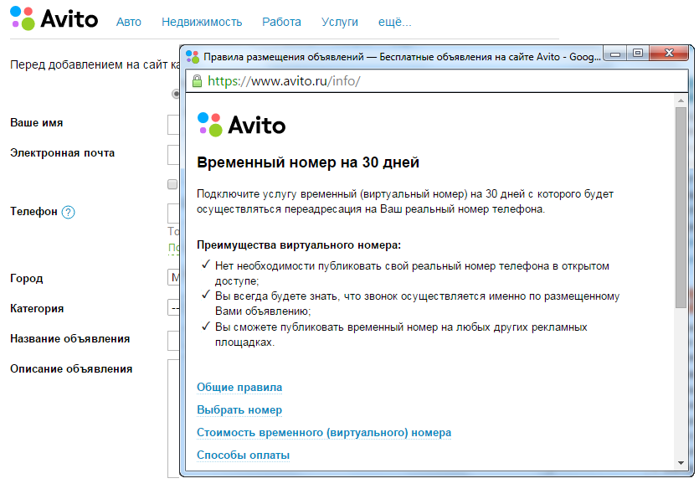Open the Выбрать номер link
Viewport: 699px width, 494px height.
[239, 409]
